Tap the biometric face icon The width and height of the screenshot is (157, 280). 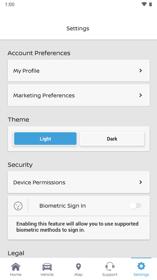point(18,206)
